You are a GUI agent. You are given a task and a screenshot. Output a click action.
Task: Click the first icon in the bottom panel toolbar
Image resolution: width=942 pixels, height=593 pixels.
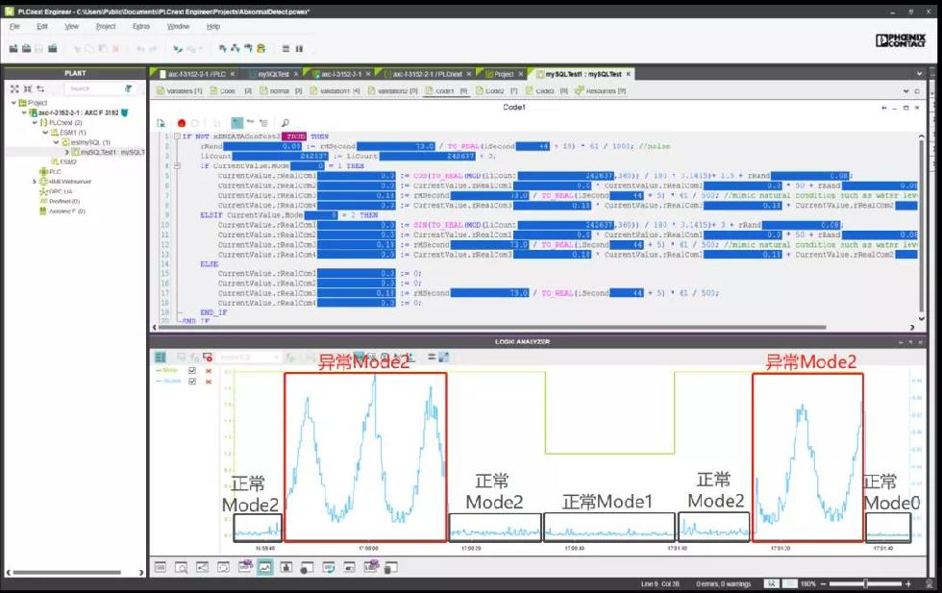161,566
